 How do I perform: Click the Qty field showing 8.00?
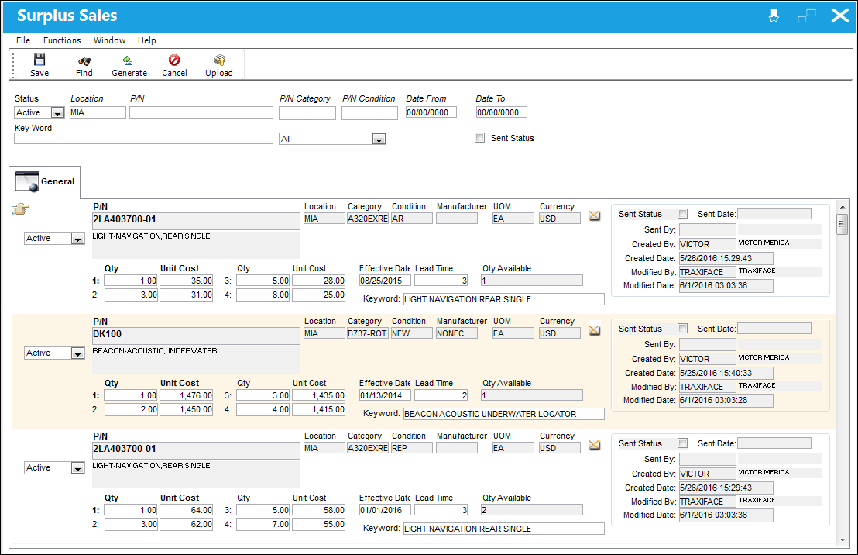(x=263, y=295)
